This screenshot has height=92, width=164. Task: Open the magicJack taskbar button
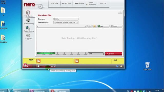pyautogui.click(x=18, y=90)
